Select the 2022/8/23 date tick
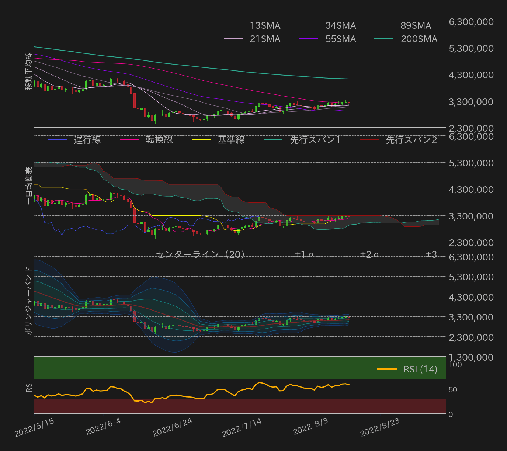Viewport: 507px width, 451px height. pyautogui.click(x=380, y=427)
